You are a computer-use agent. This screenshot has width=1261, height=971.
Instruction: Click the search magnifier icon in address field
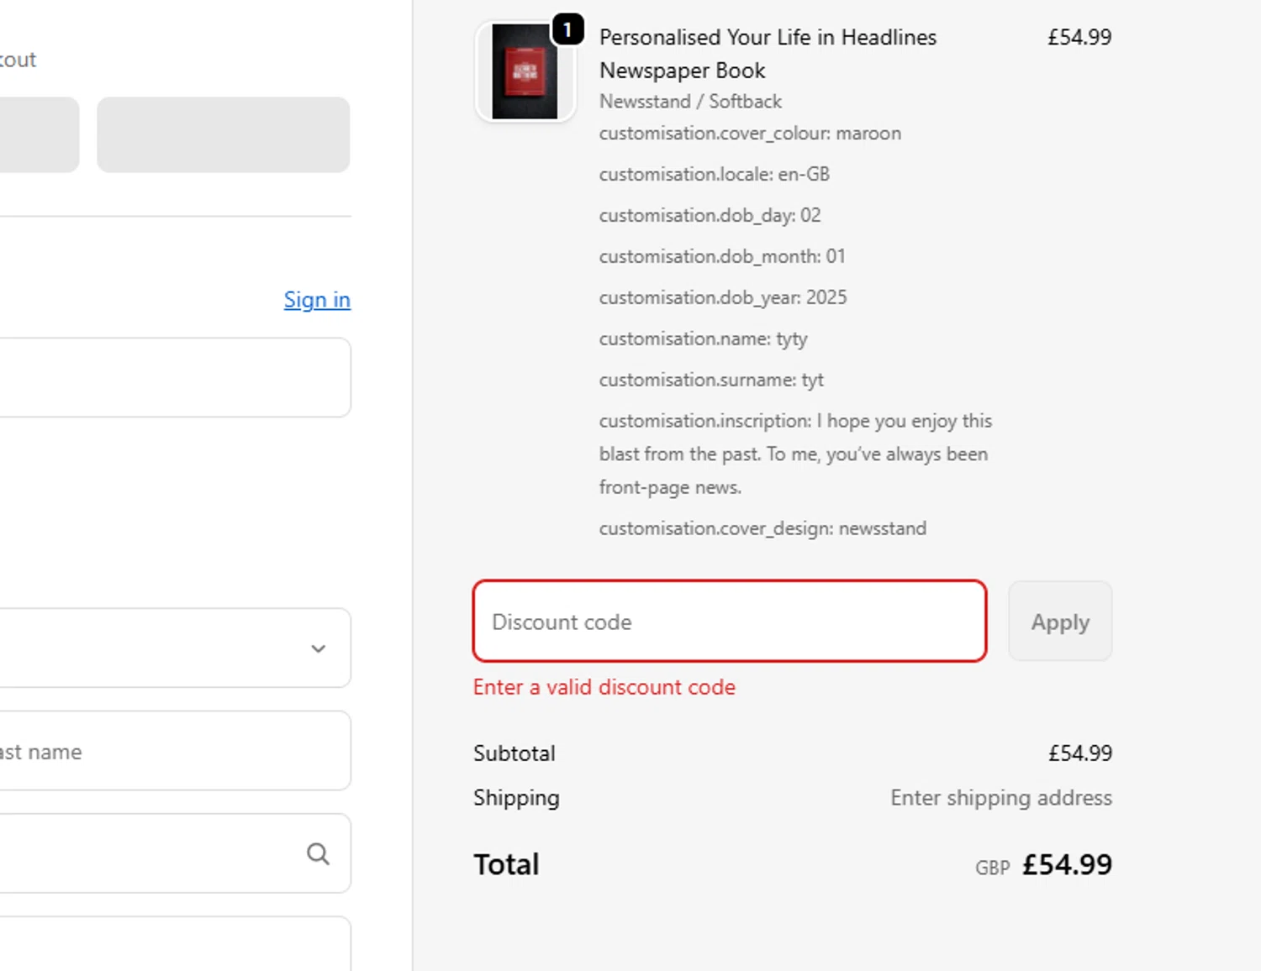click(x=318, y=854)
